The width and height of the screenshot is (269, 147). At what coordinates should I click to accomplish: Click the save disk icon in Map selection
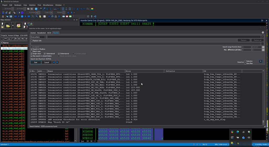tap(2, 27)
